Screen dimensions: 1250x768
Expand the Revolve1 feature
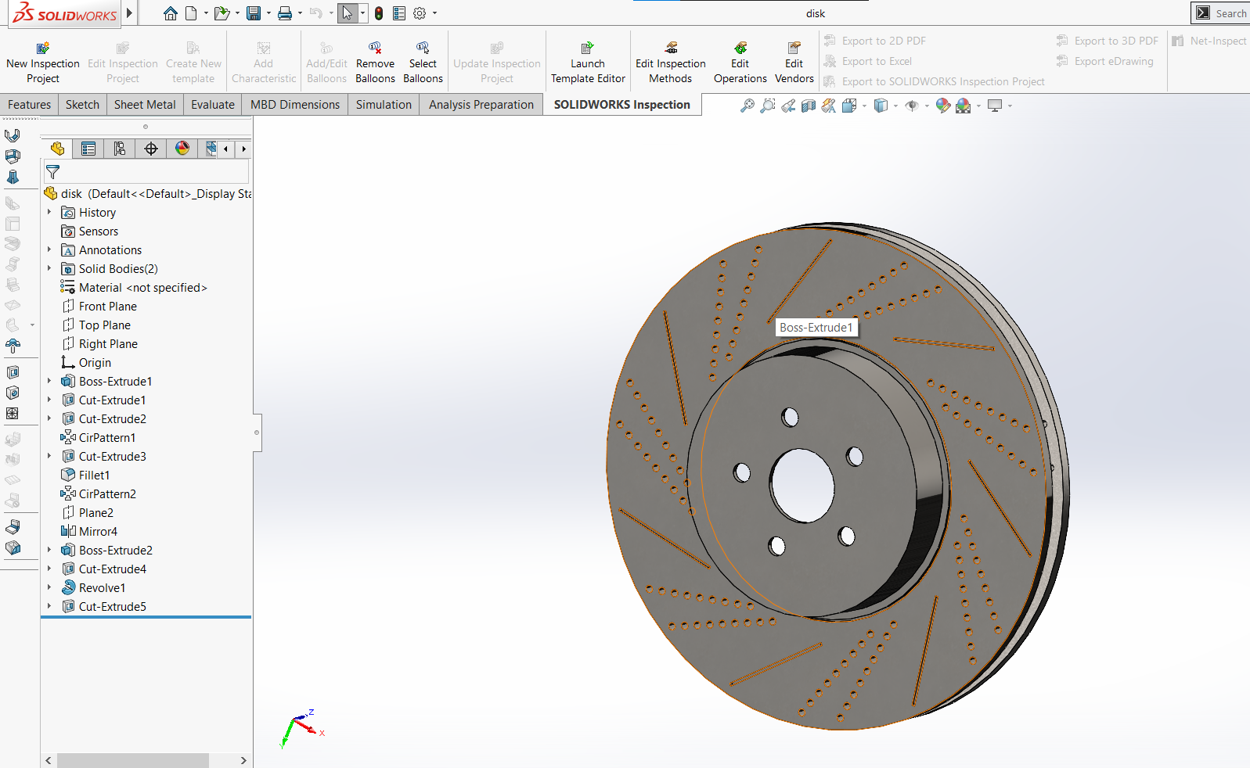(x=49, y=587)
